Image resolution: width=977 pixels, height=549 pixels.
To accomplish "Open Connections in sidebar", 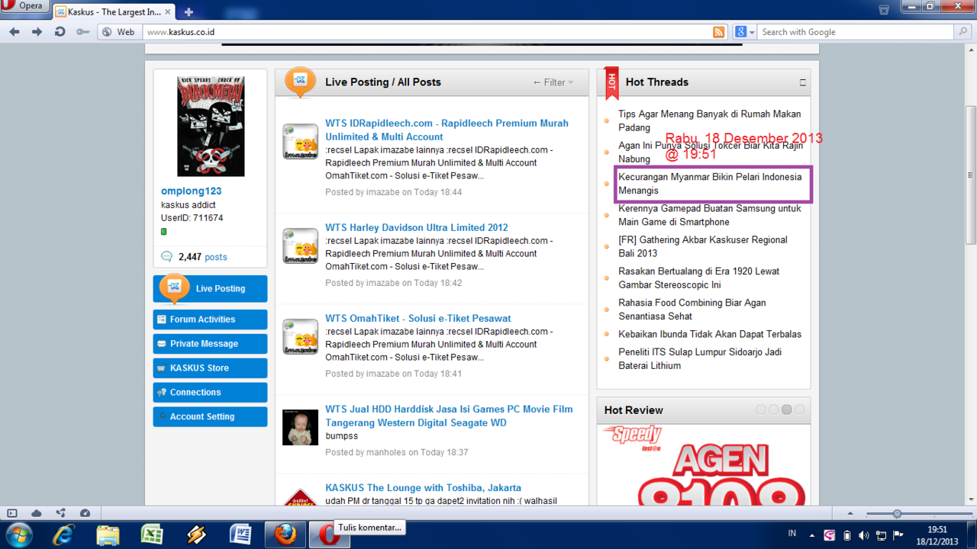I will coord(211,393).
